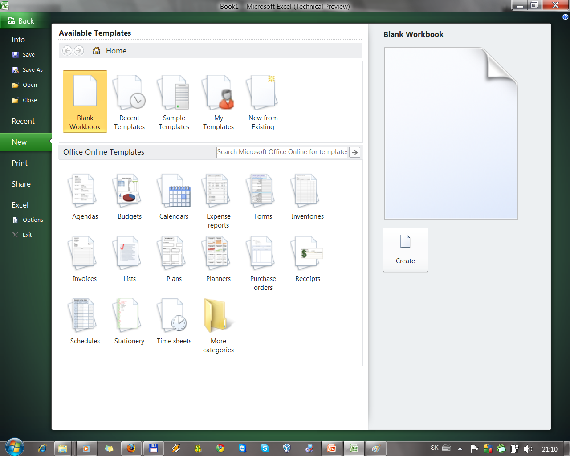
Task: Choose New from Existing
Action: tap(263, 102)
